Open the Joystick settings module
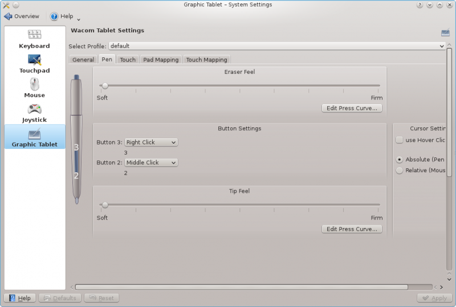456x307 pixels. (34, 113)
